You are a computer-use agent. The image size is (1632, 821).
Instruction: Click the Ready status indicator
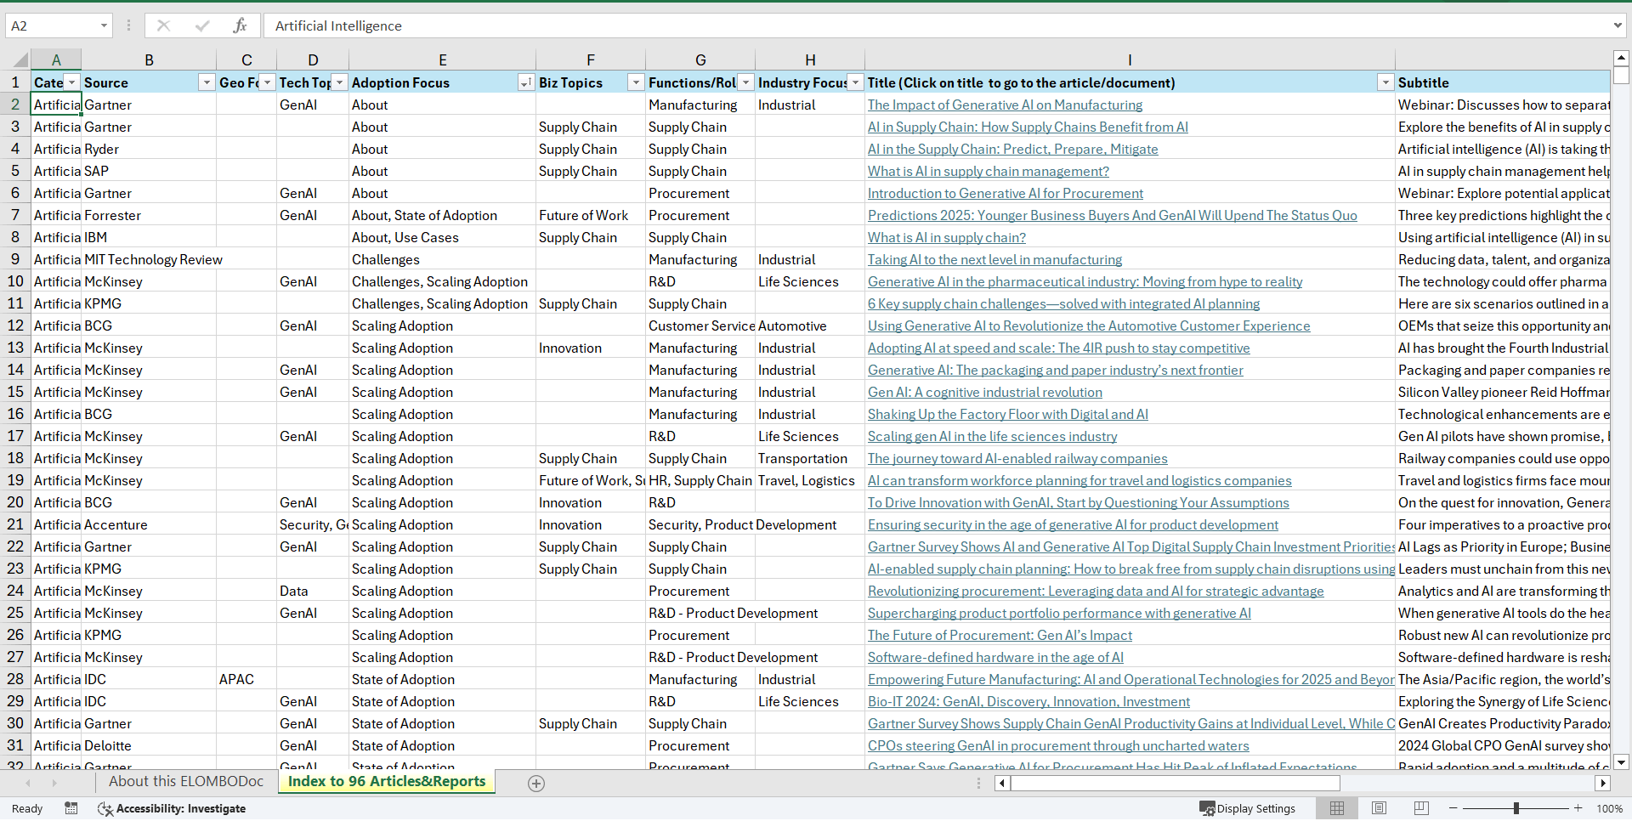(27, 808)
